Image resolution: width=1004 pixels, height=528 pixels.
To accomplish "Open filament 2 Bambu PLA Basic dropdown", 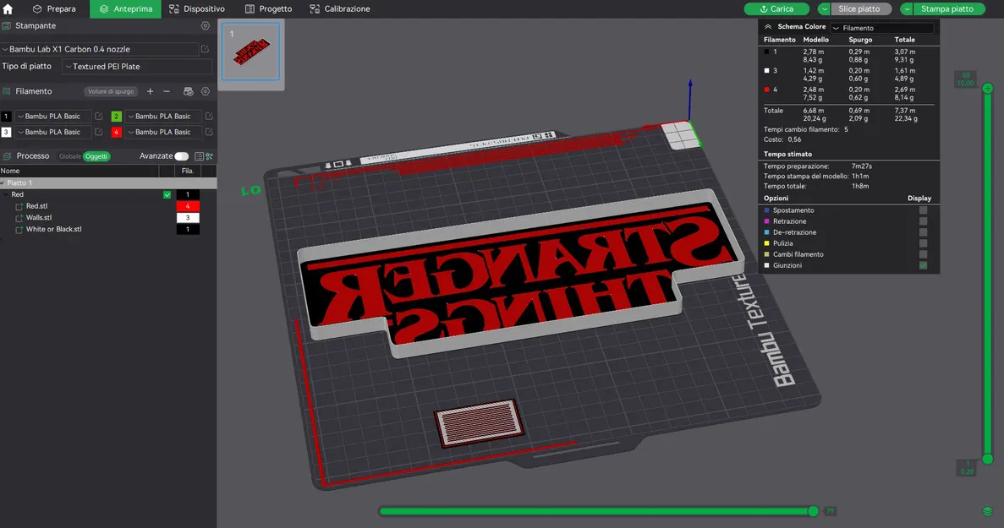I will [163, 117].
